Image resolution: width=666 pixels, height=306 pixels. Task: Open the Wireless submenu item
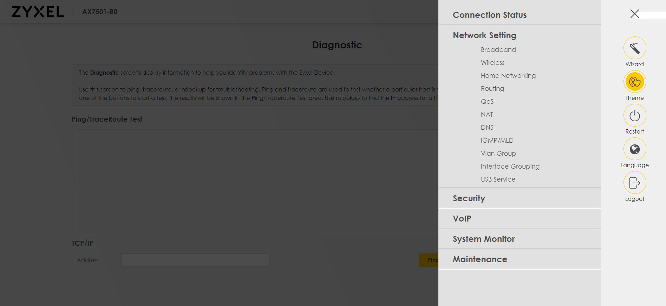coord(492,63)
